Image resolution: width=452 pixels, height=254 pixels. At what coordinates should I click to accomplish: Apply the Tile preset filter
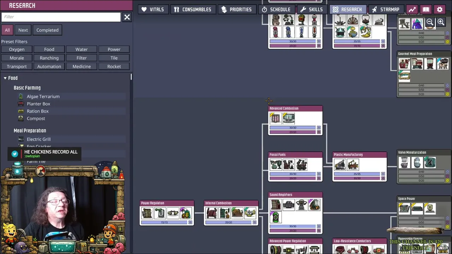[x=114, y=58]
